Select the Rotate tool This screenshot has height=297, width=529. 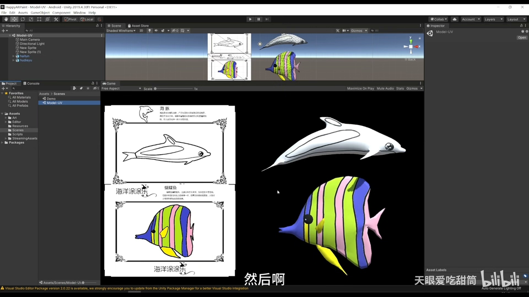[23, 19]
